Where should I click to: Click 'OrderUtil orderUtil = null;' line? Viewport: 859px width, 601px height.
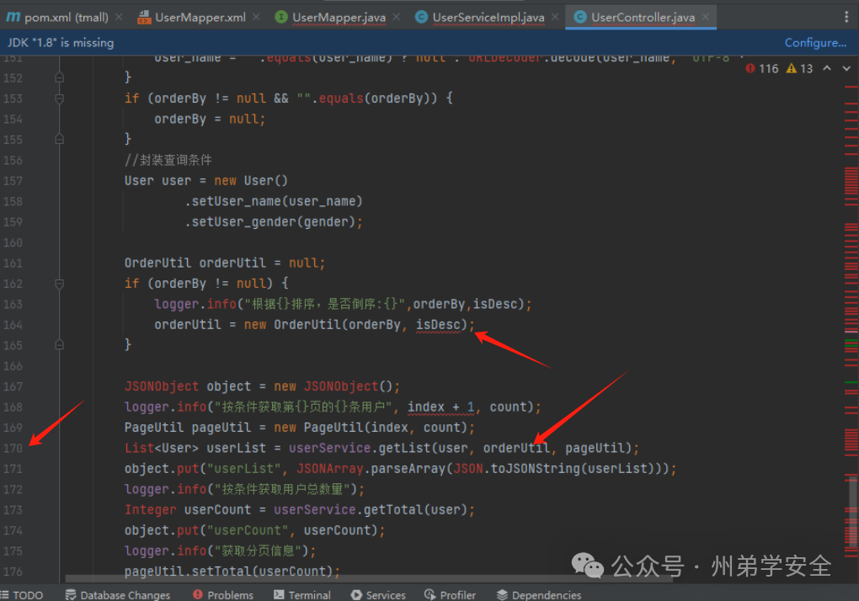[225, 263]
